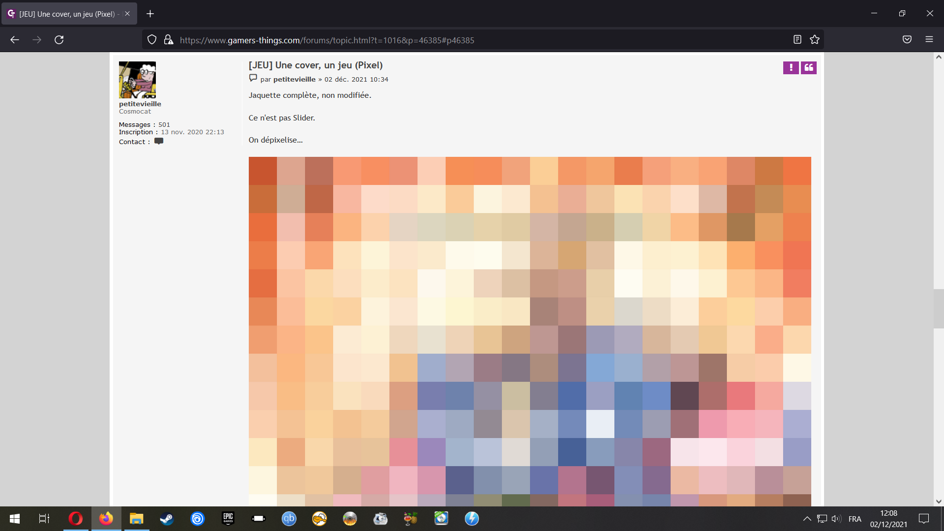Click the page scrollbar down arrow
The image size is (944, 531).
[939, 501]
